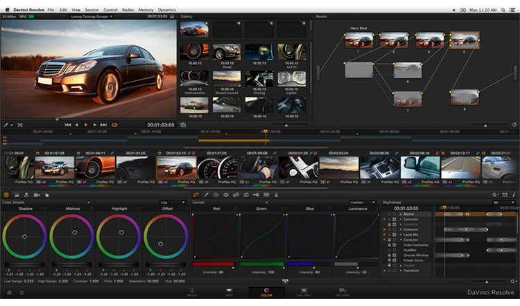Open the Camera Raw palette icon
Image resolution: width=520 pixels, height=306 pixels.
37,195
